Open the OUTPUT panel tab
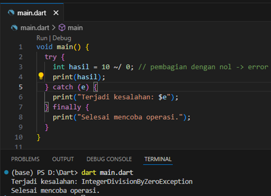 tap(63, 159)
